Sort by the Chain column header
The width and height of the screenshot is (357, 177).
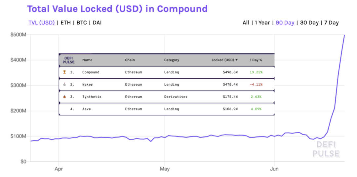coord(130,60)
